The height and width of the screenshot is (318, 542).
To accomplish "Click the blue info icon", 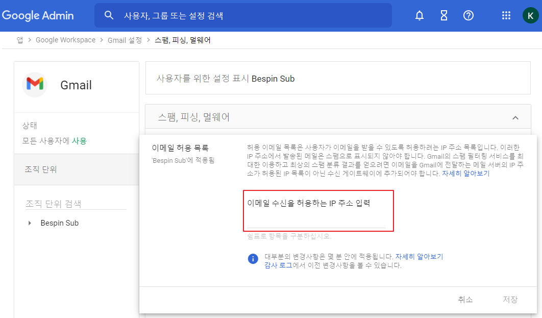I will (x=253, y=259).
